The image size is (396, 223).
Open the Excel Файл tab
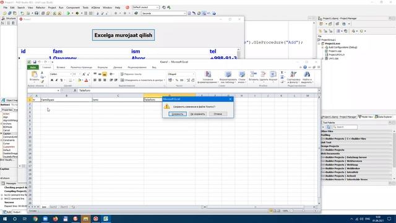click(33, 68)
